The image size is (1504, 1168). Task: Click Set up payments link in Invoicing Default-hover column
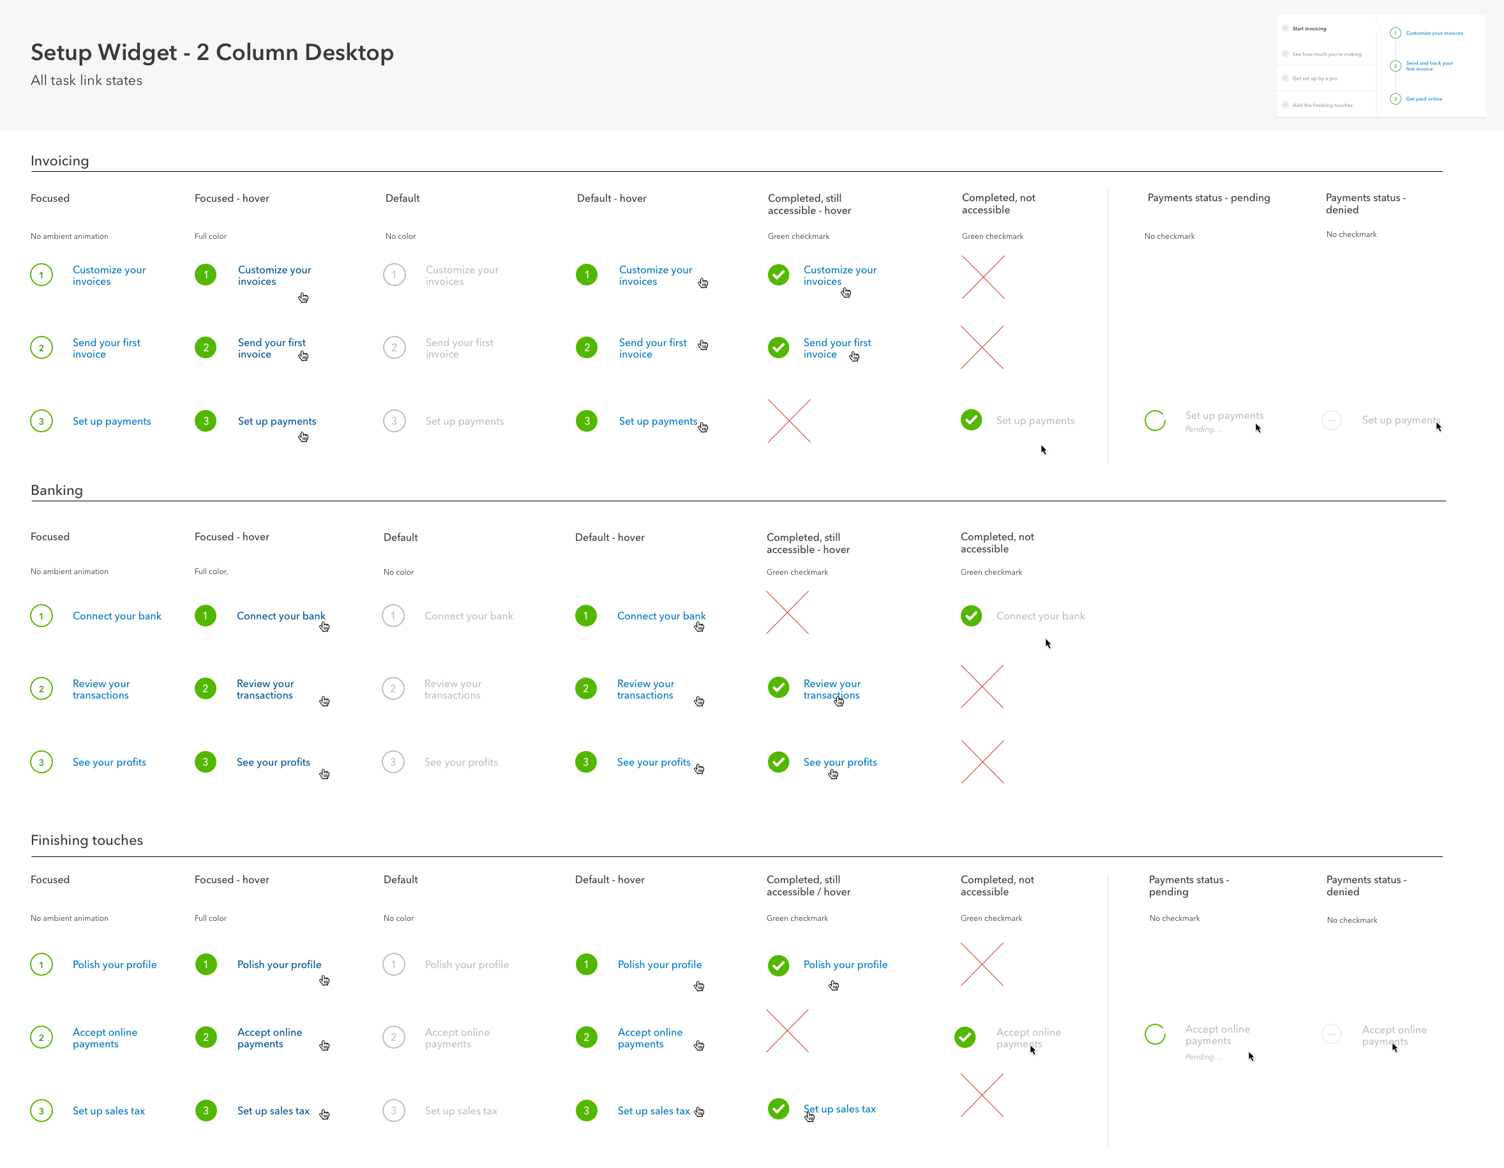click(x=658, y=421)
